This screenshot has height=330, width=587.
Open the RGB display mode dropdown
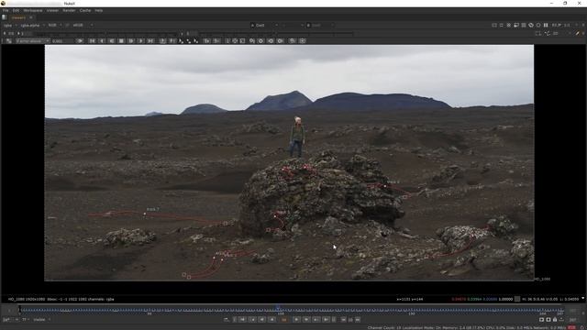coord(55,25)
